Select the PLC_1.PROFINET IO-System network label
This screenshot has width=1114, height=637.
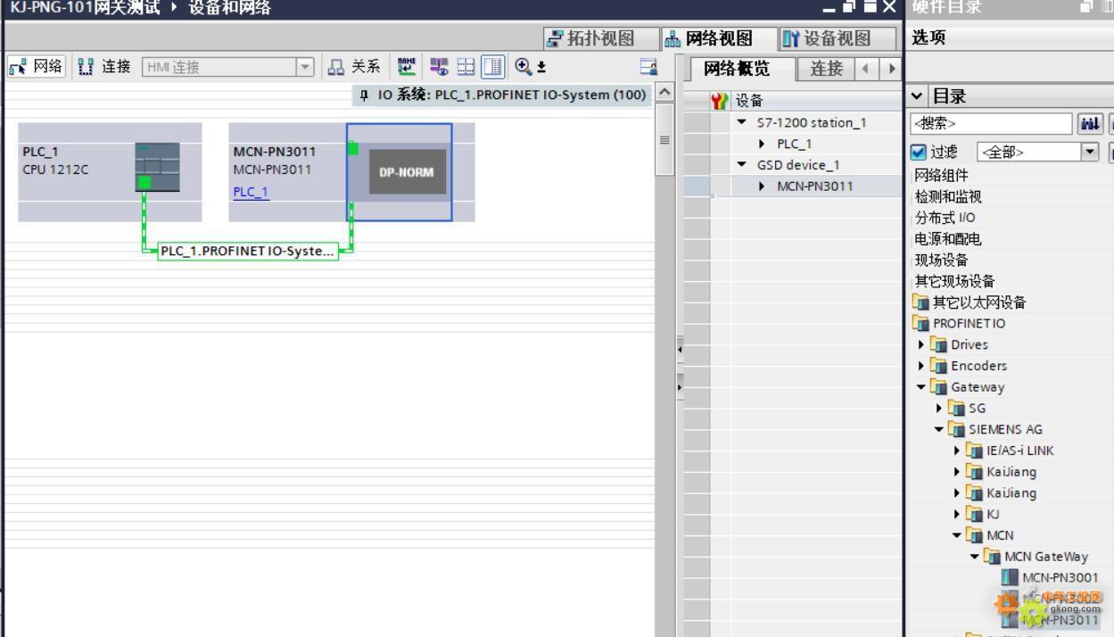(x=248, y=251)
